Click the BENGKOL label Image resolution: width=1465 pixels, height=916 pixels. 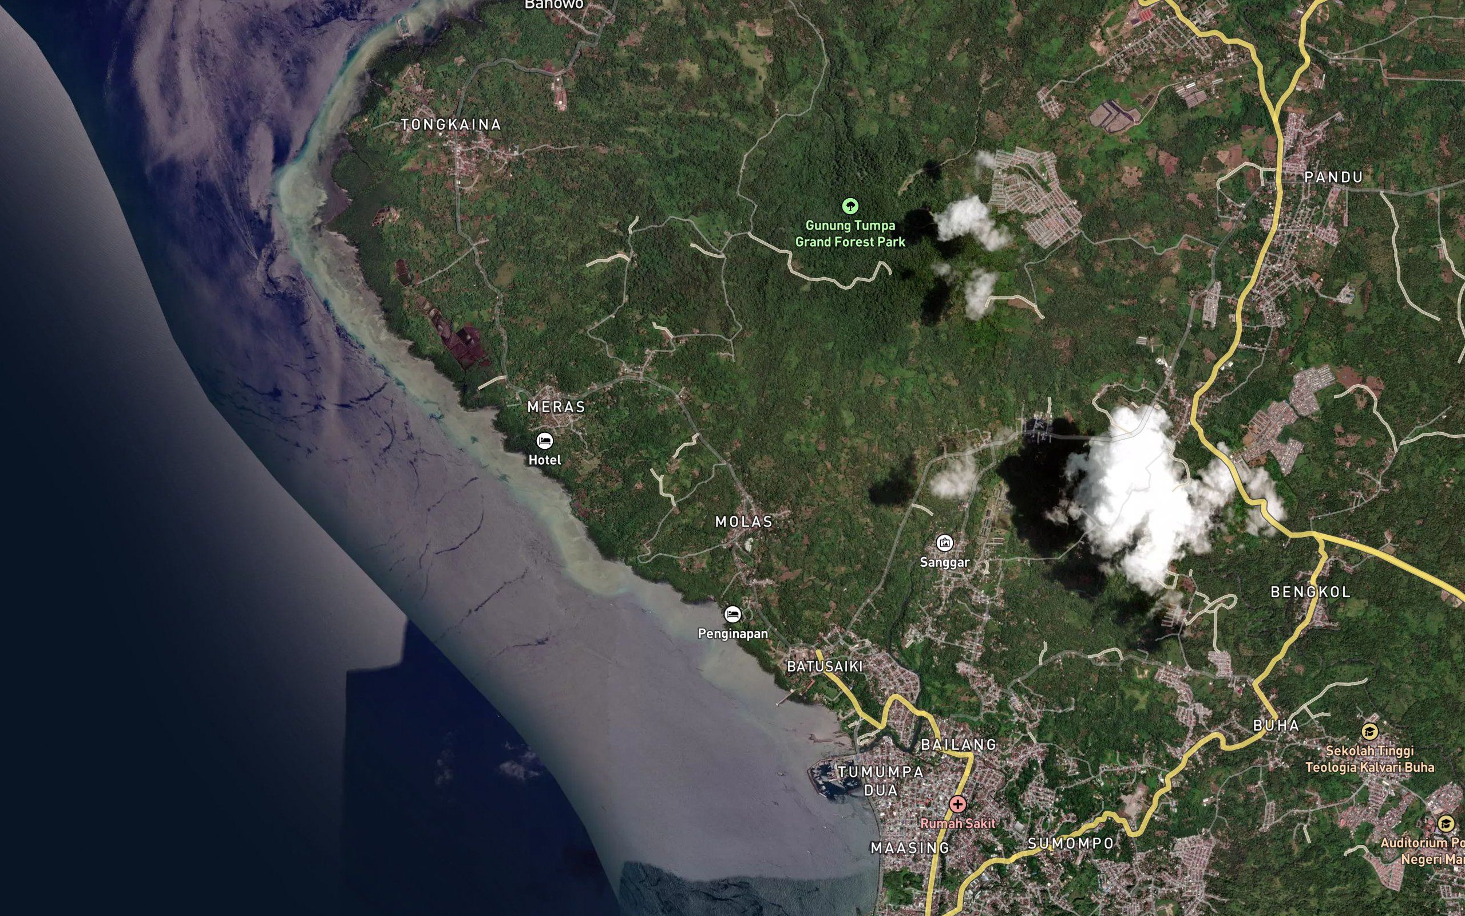pyautogui.click(x=1310, y=592)
